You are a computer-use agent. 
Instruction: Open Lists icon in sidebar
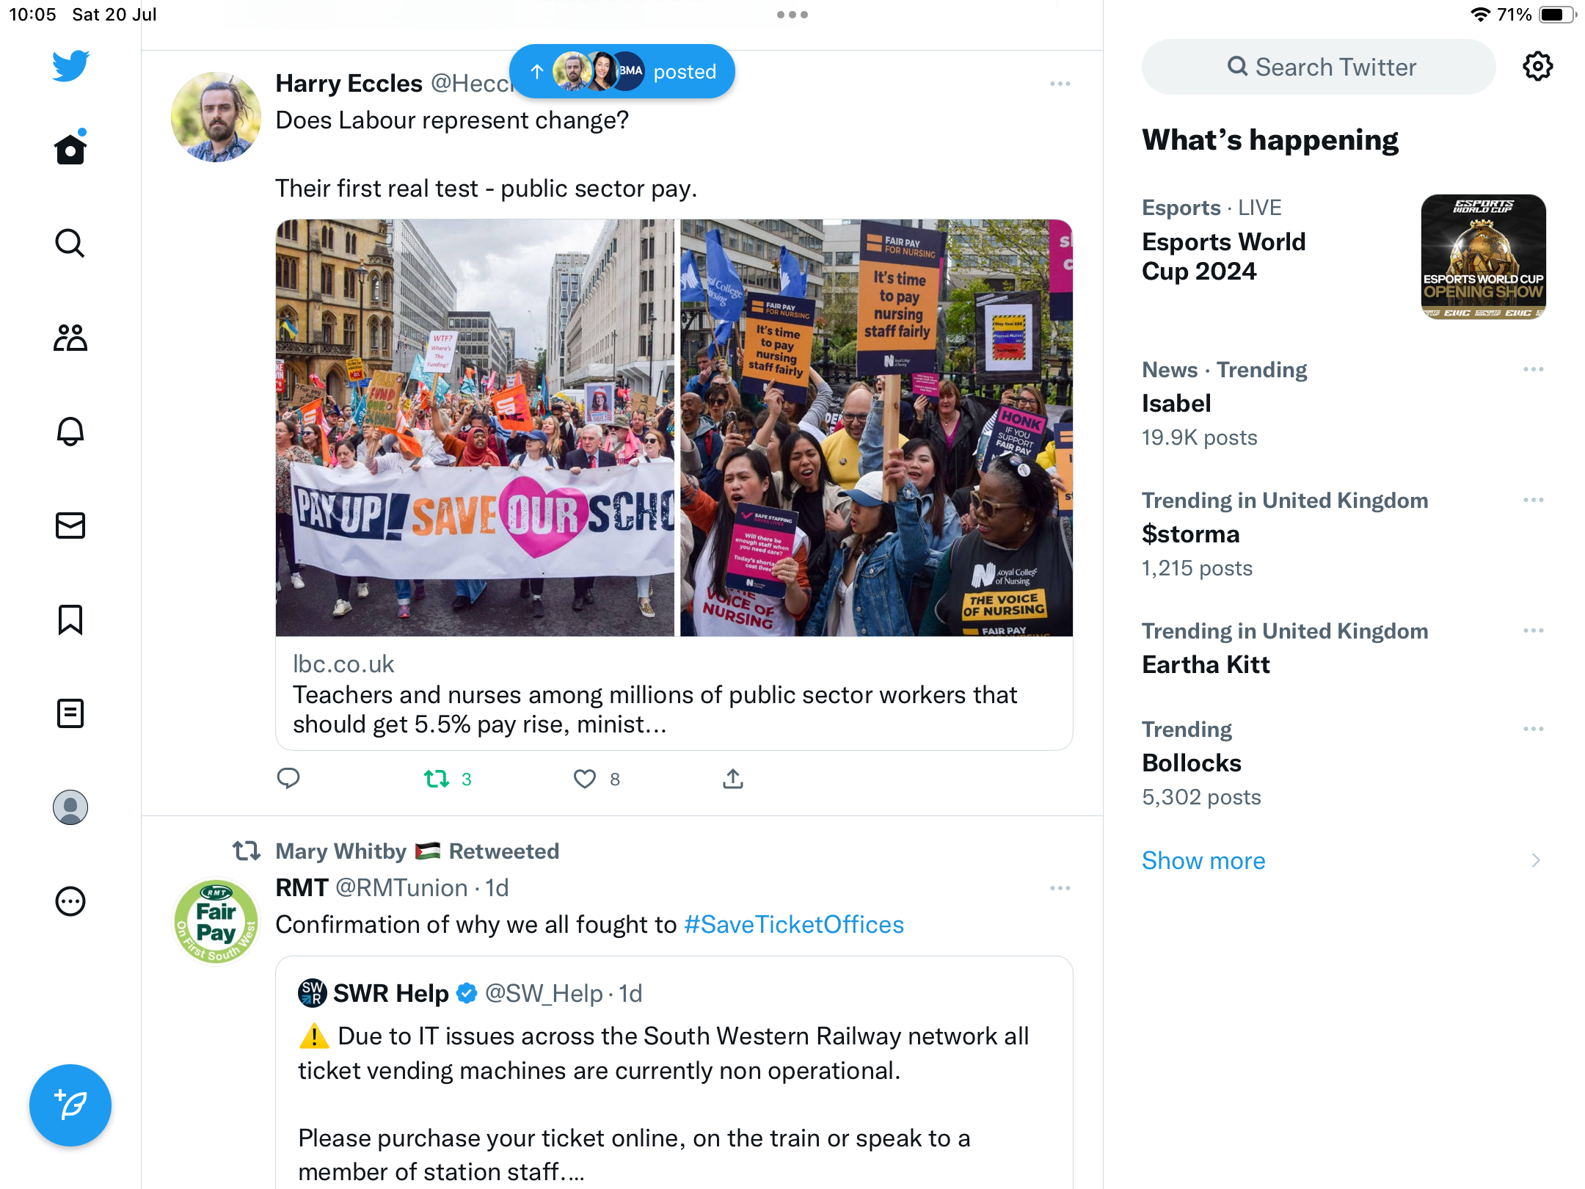point(70,713)
